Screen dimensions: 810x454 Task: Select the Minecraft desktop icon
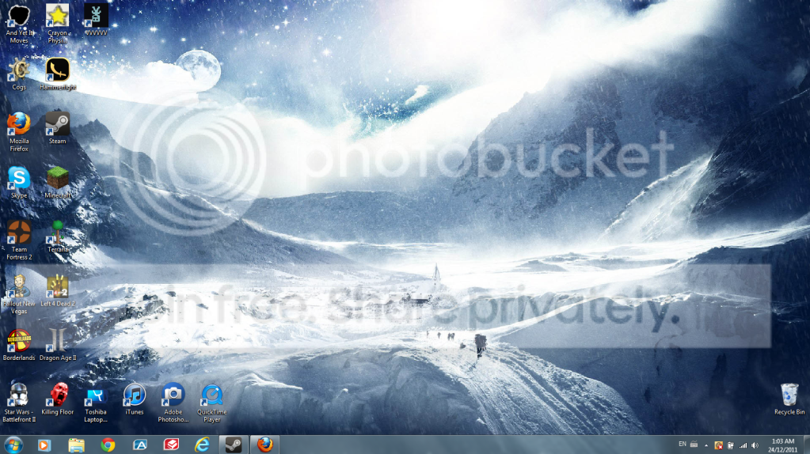click(57, 182)
